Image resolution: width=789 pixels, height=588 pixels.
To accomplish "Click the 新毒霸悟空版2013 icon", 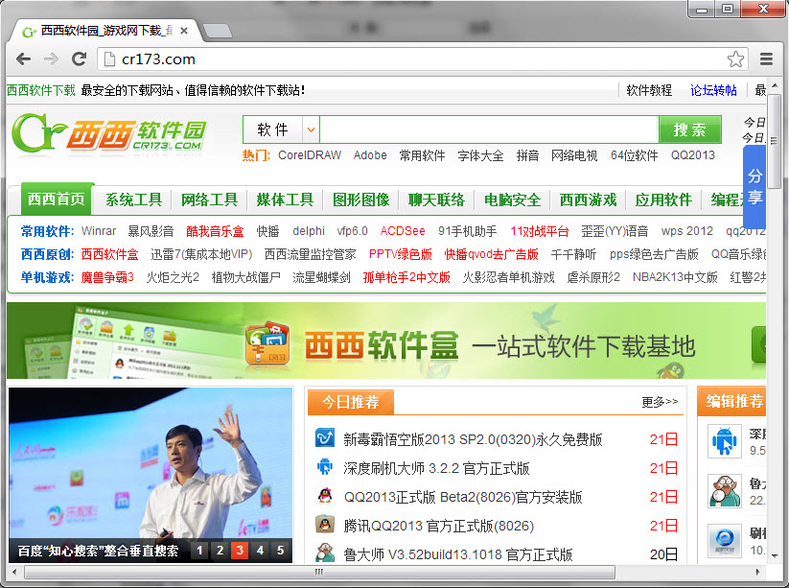I will (x=325, y=437).
